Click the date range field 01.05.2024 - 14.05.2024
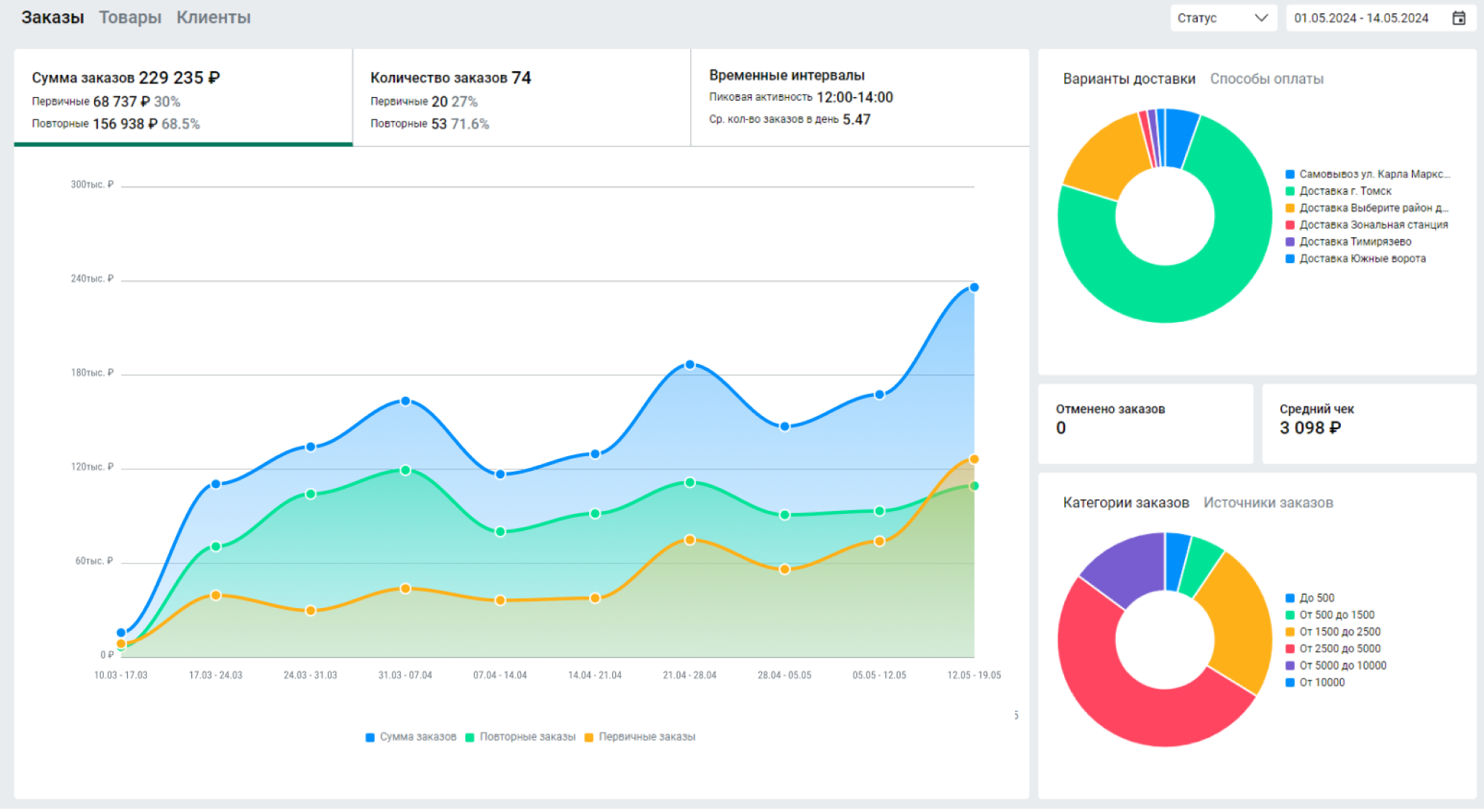1484x809 pixels. 1361,19
